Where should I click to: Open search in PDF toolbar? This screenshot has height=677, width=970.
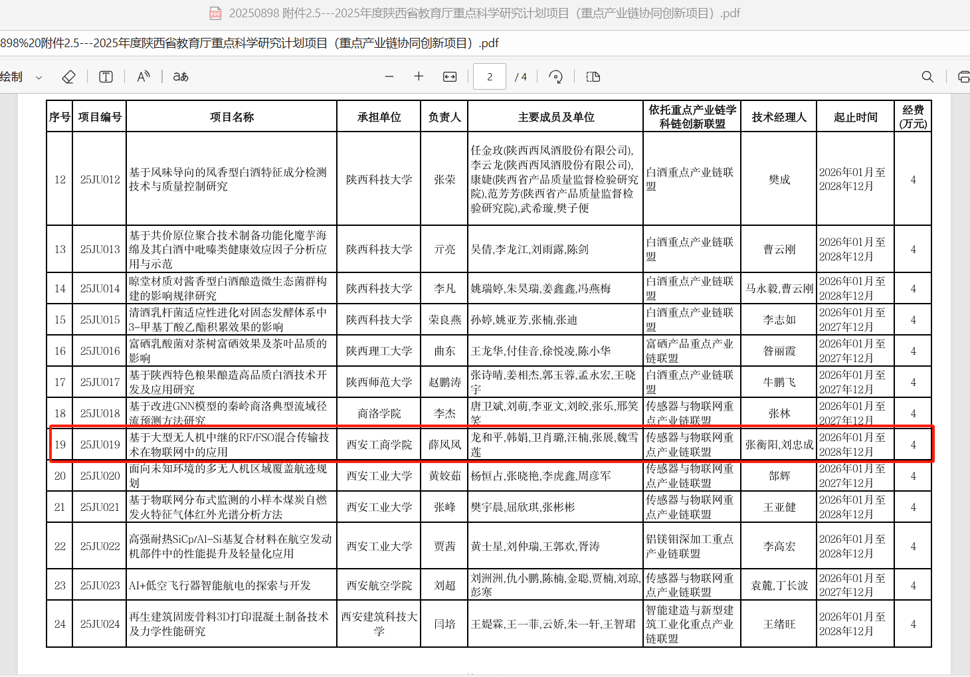(x=927, y=77)
